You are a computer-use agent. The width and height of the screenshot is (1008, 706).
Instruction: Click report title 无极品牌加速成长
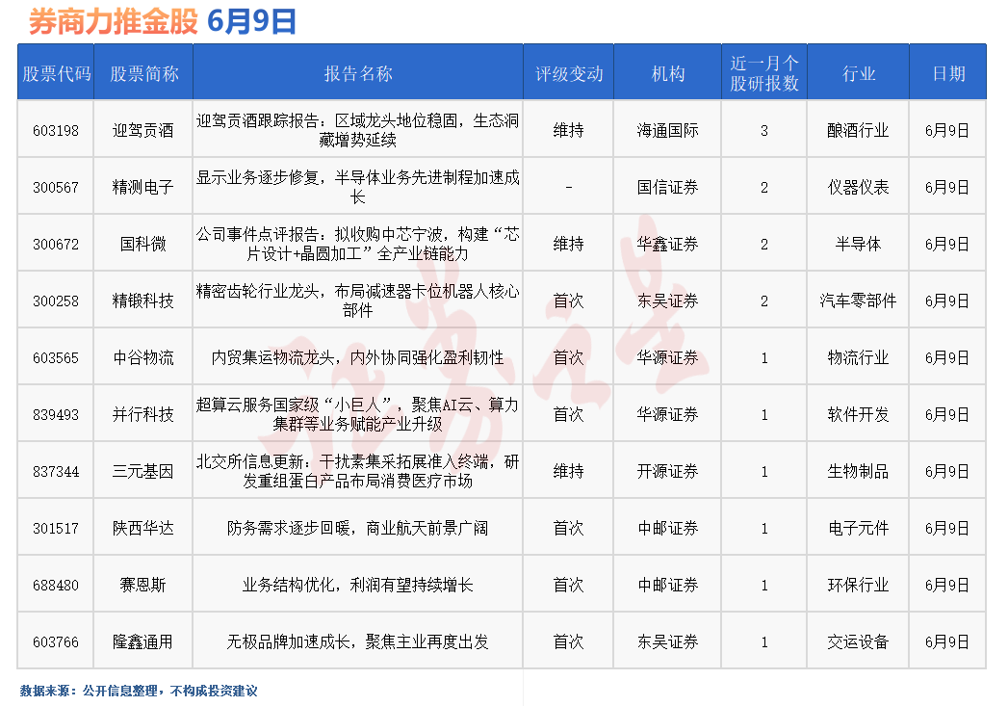pos(357,641)
